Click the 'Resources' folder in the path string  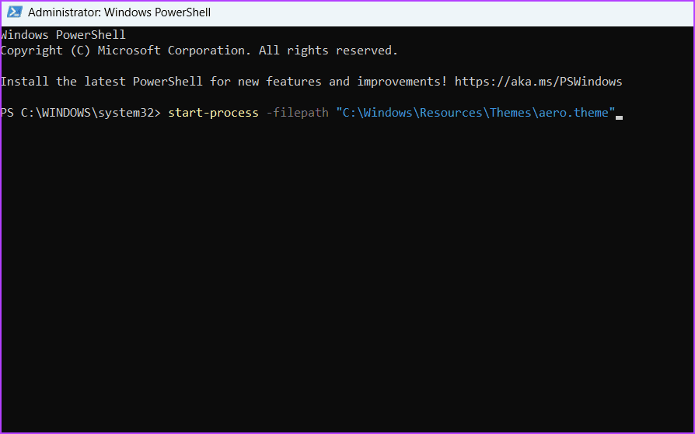pos(451,113)
